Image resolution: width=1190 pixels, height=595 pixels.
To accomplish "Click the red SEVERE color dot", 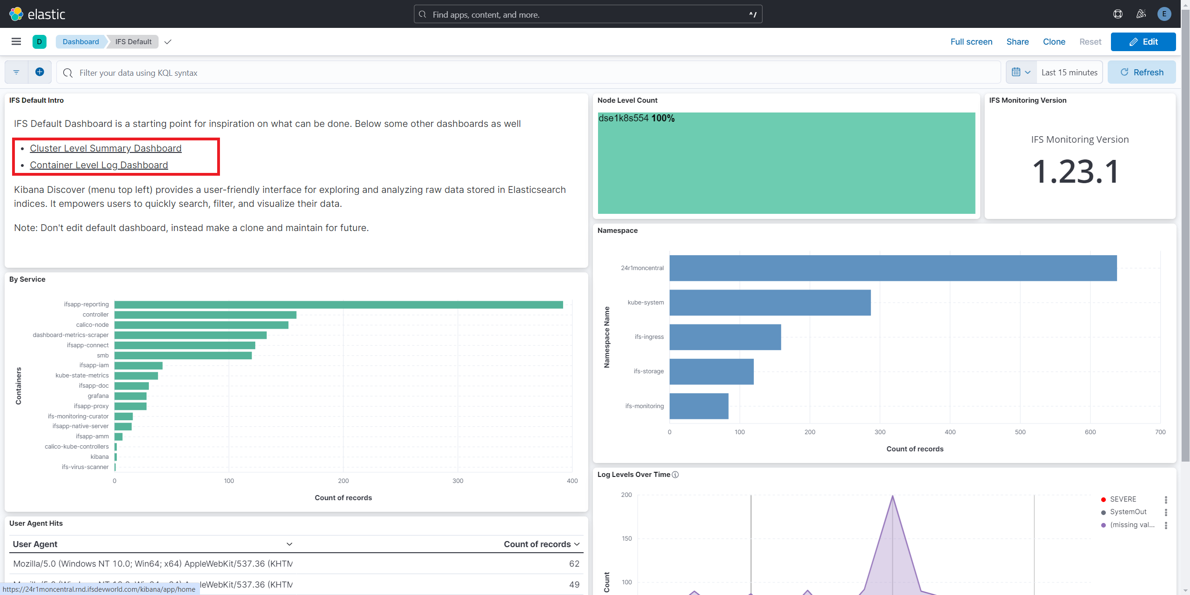I will coord(1103,499).
